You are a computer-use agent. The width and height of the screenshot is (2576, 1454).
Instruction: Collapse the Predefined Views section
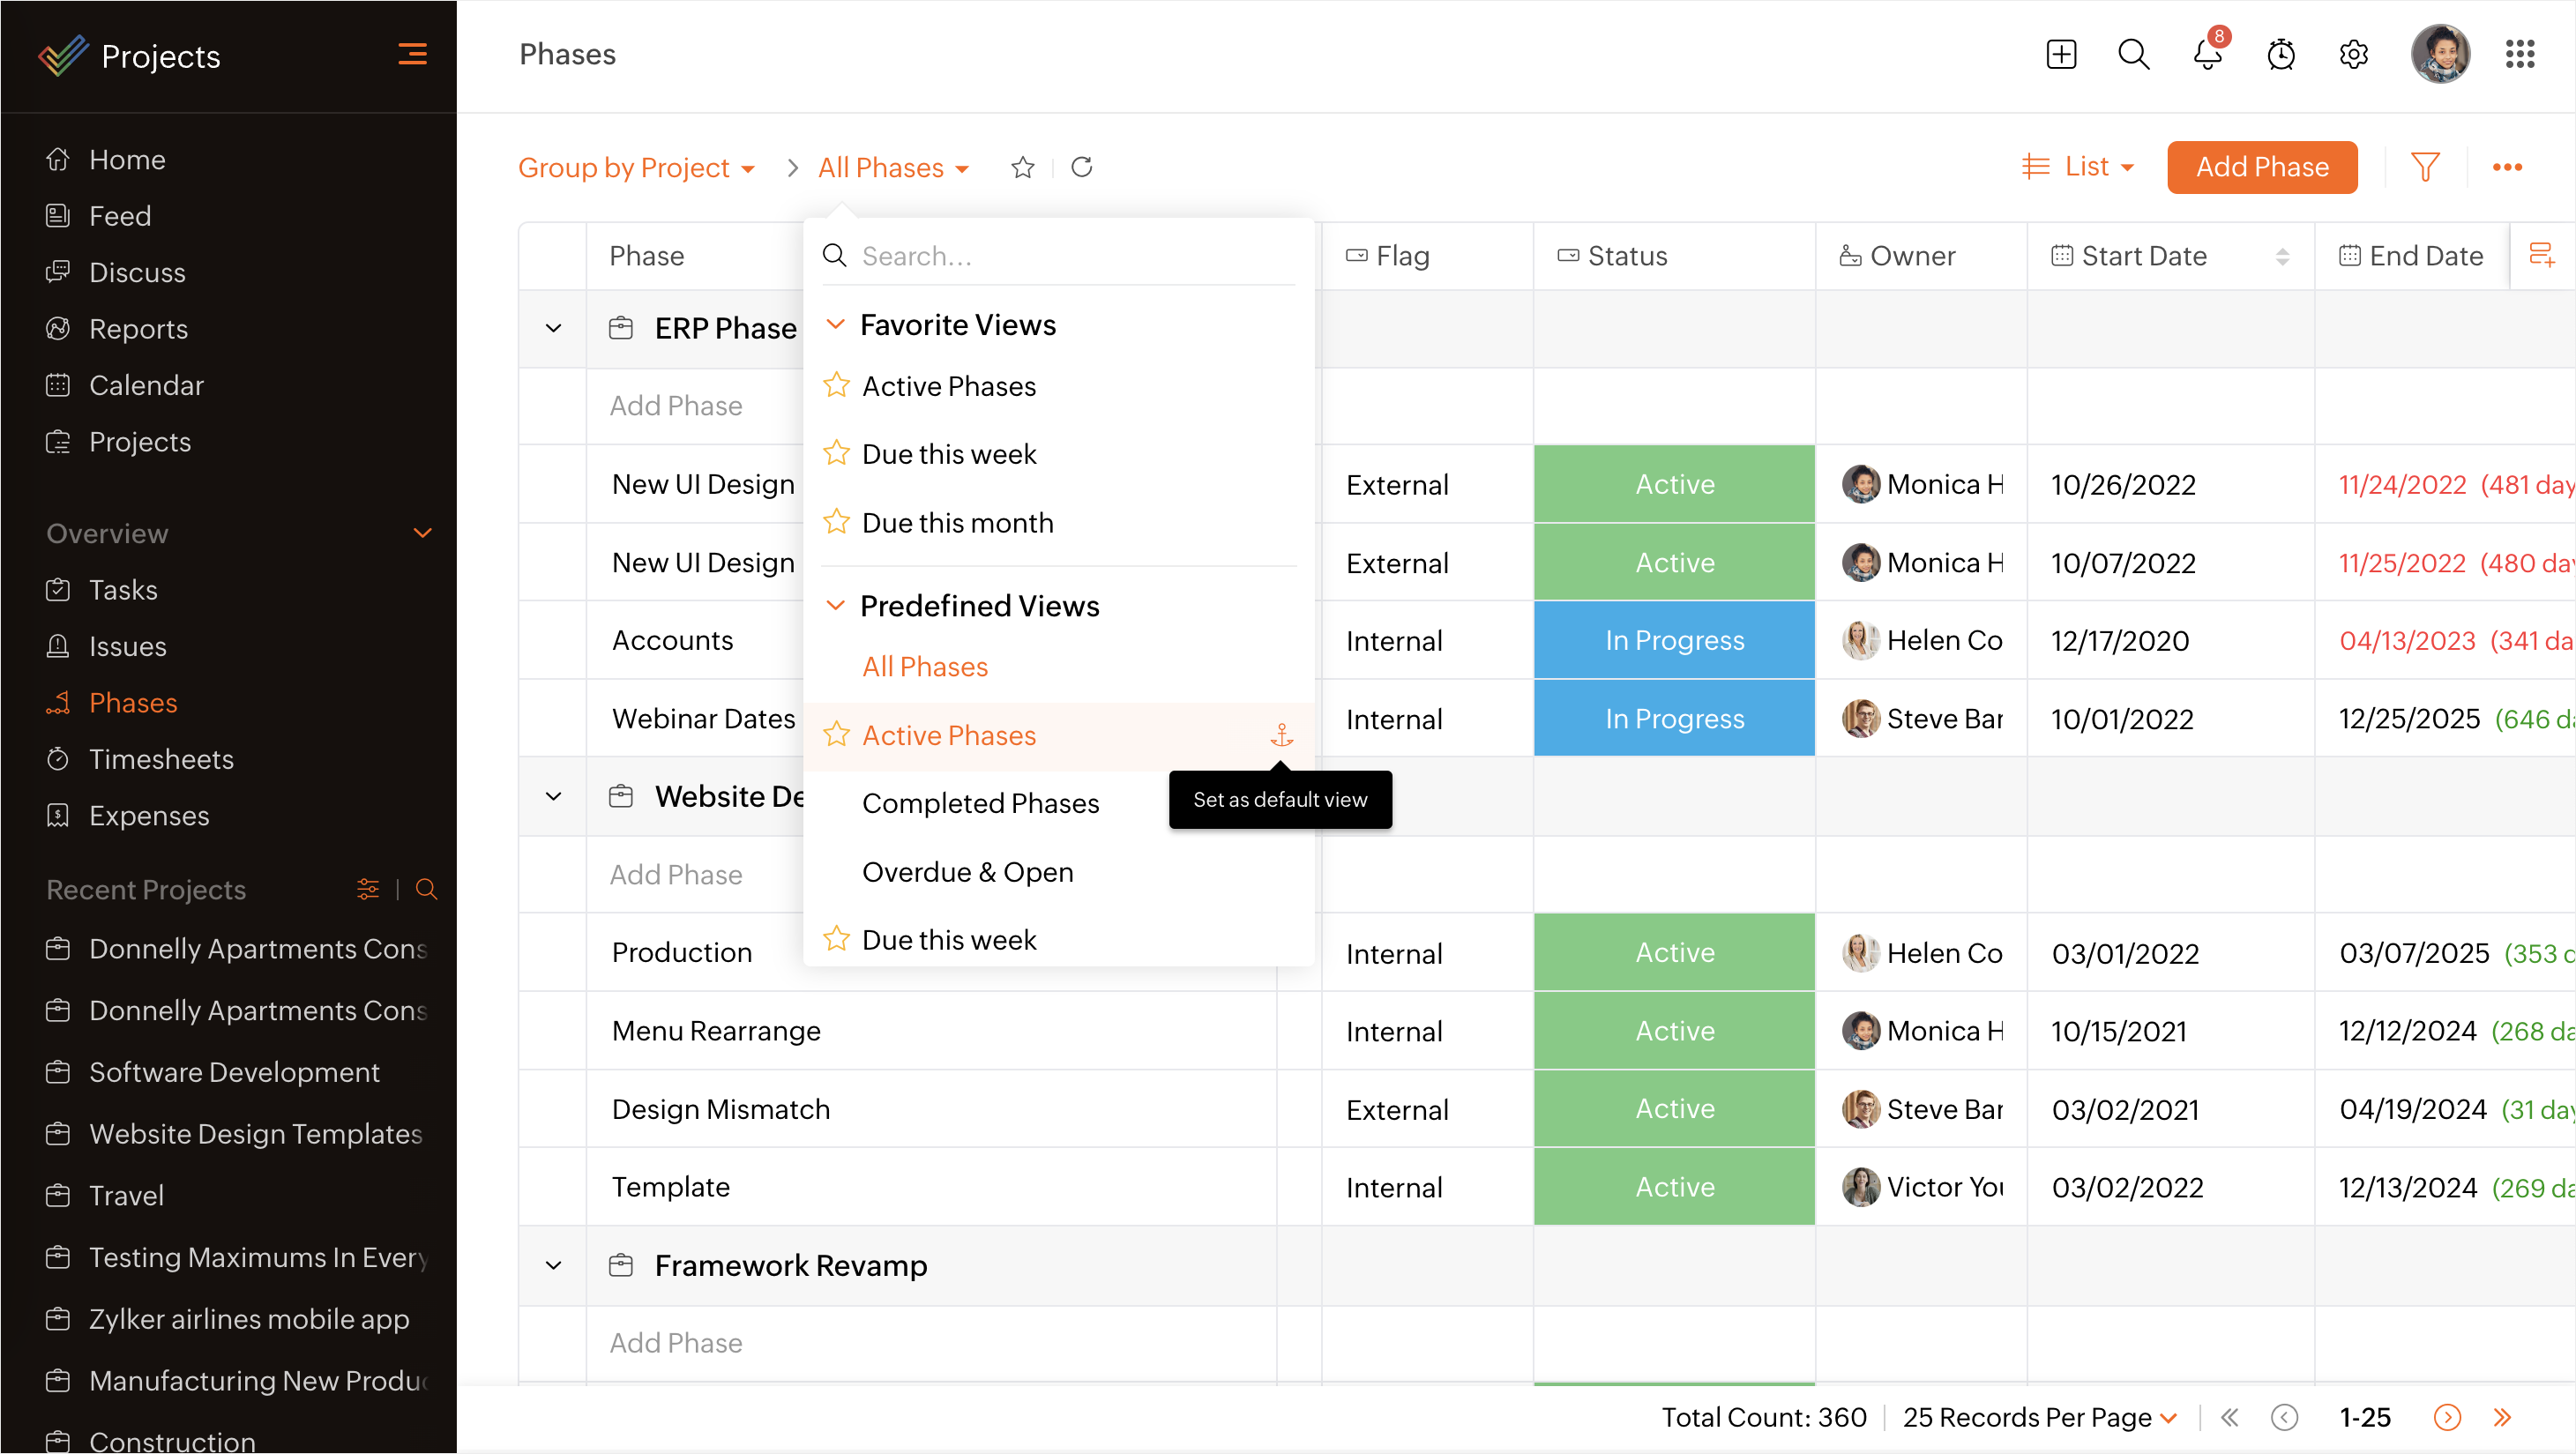tap(835, 605)
